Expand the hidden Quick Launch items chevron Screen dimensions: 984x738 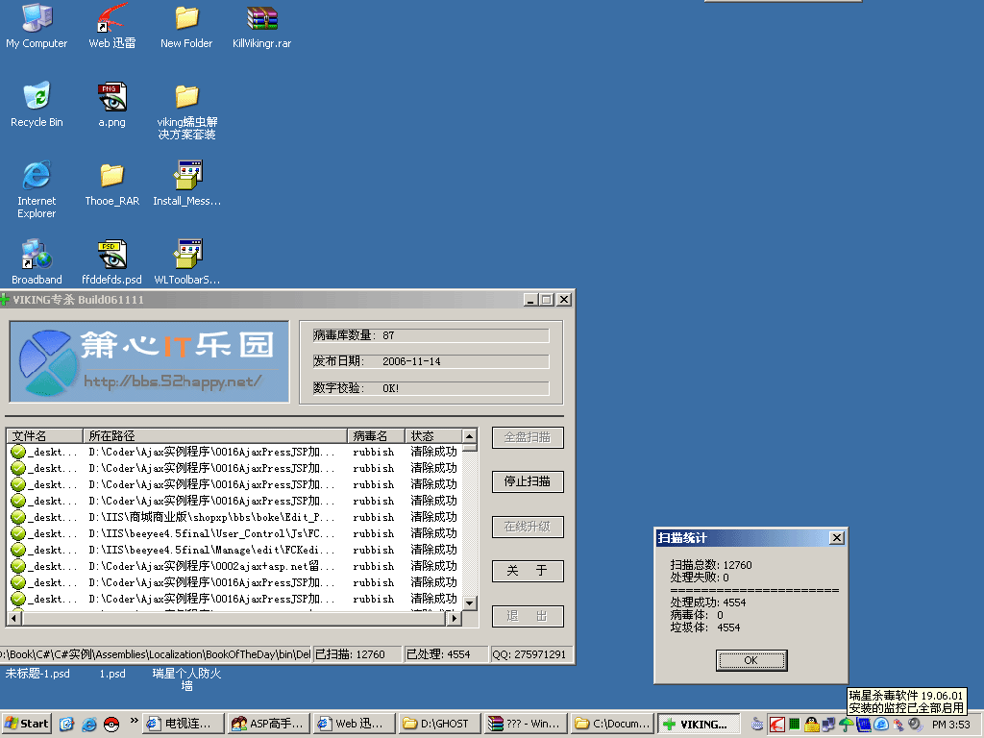point(134,720)
